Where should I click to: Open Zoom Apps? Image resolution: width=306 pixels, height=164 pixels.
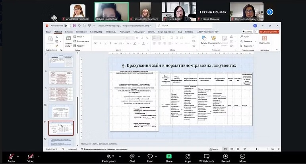click(188, 156)
